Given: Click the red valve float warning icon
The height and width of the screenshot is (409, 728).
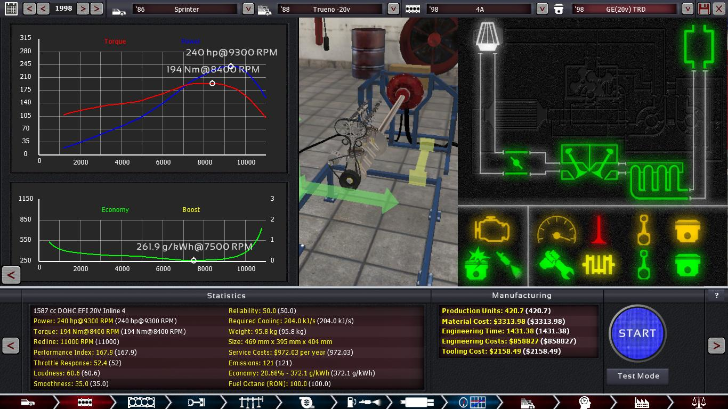Looking at the screenshot, I should click(600, 230).
